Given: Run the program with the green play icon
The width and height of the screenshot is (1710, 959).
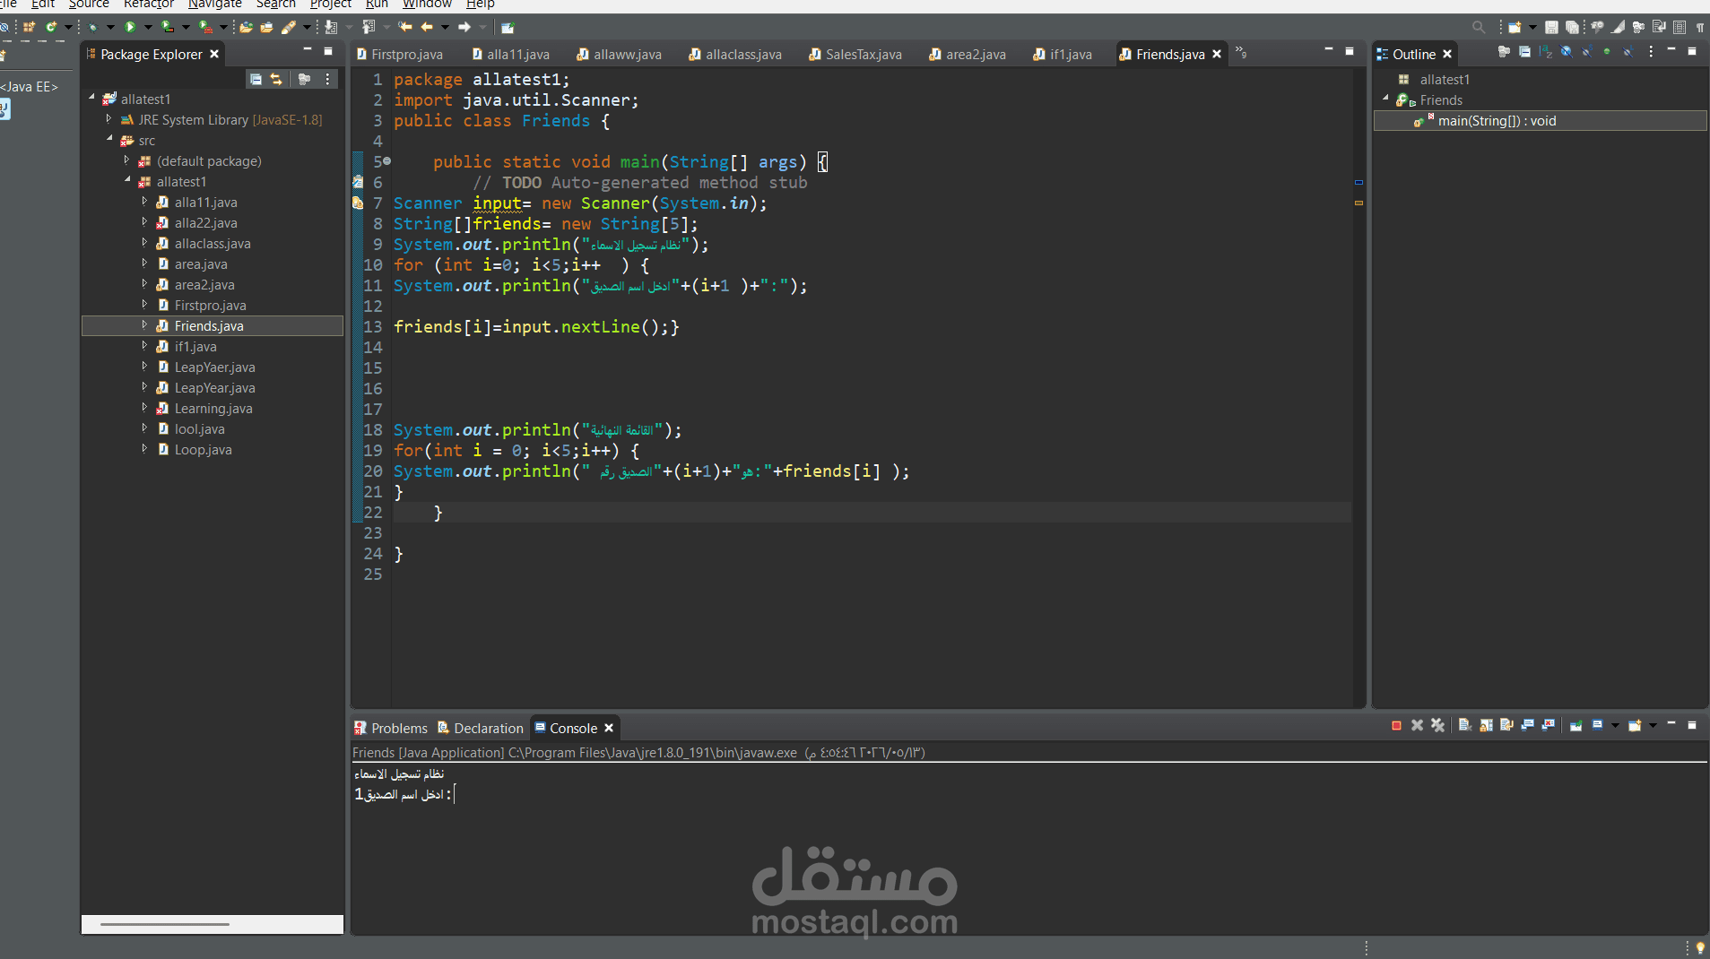Looking at the screenshot, I should click(x=130, y=27).
